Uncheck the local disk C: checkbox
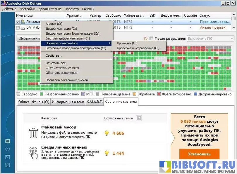Viewport: 237px width, 174px height. (18, 22)
